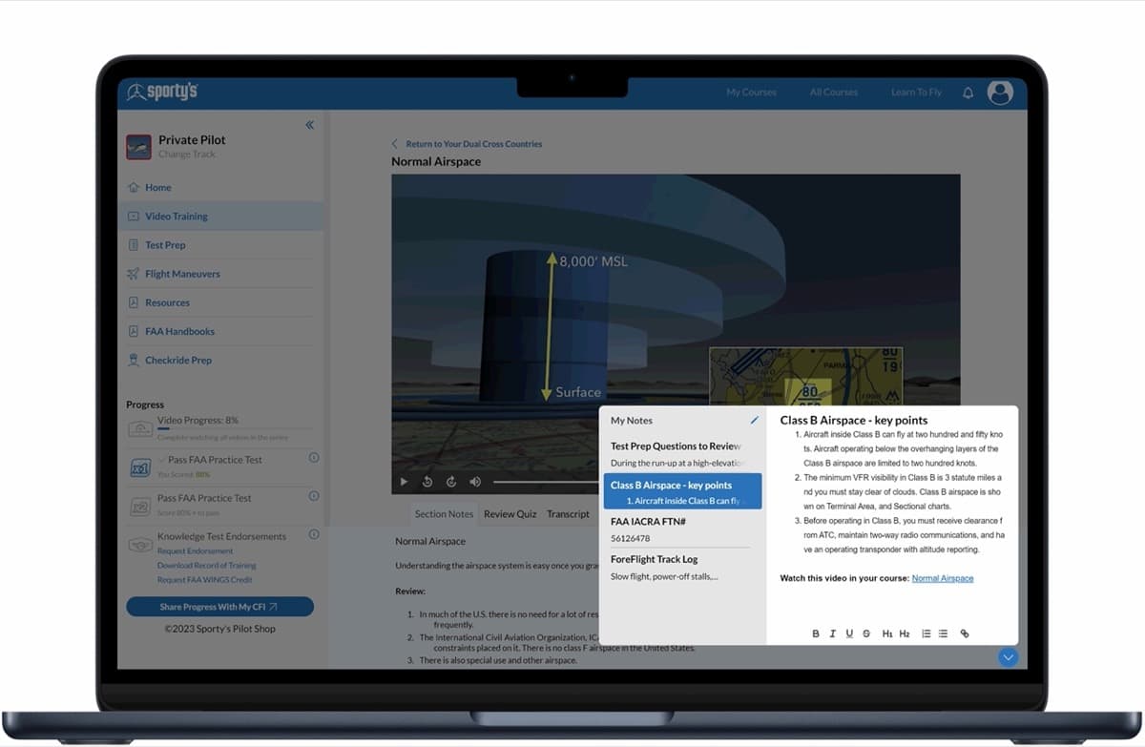Select FAA IACRA FTN# note

point(682,529)
